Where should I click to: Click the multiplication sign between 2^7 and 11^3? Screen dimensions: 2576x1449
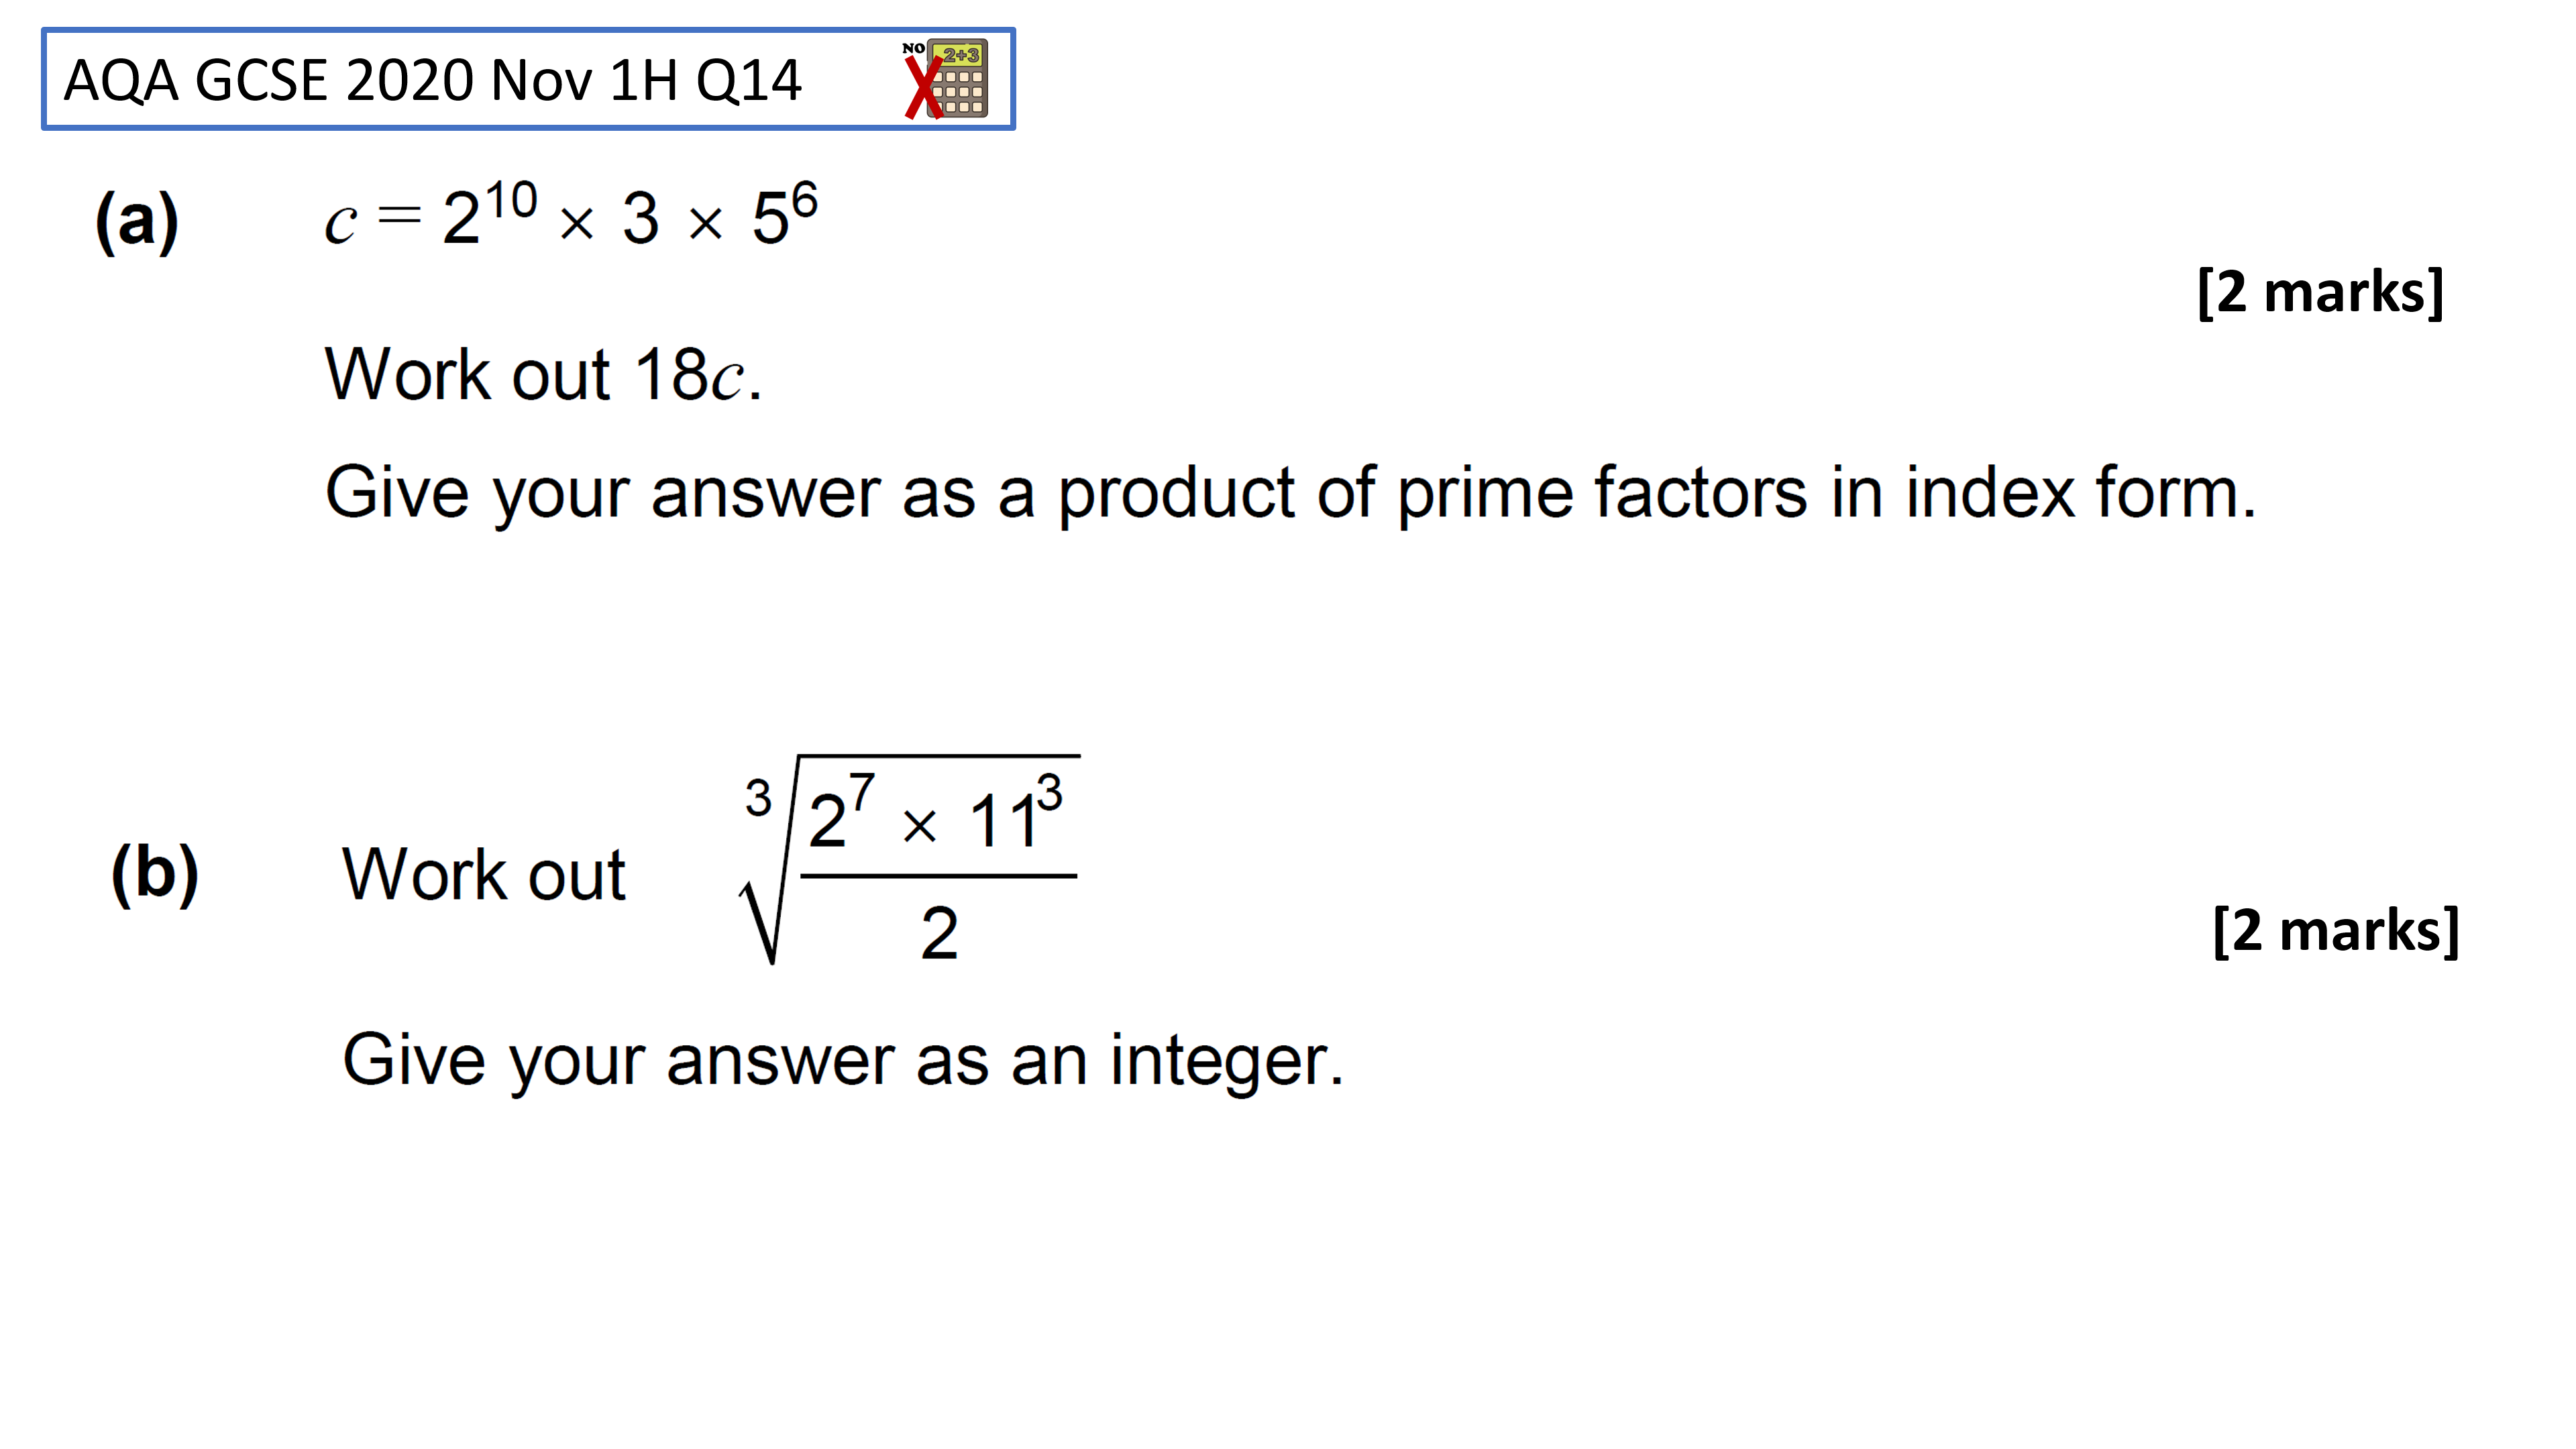919,826
